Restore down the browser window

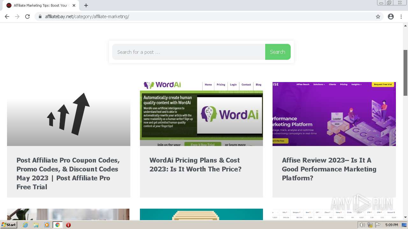389,3
